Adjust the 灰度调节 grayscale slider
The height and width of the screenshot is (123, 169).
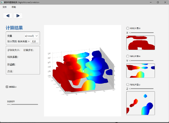coord(23,104)
